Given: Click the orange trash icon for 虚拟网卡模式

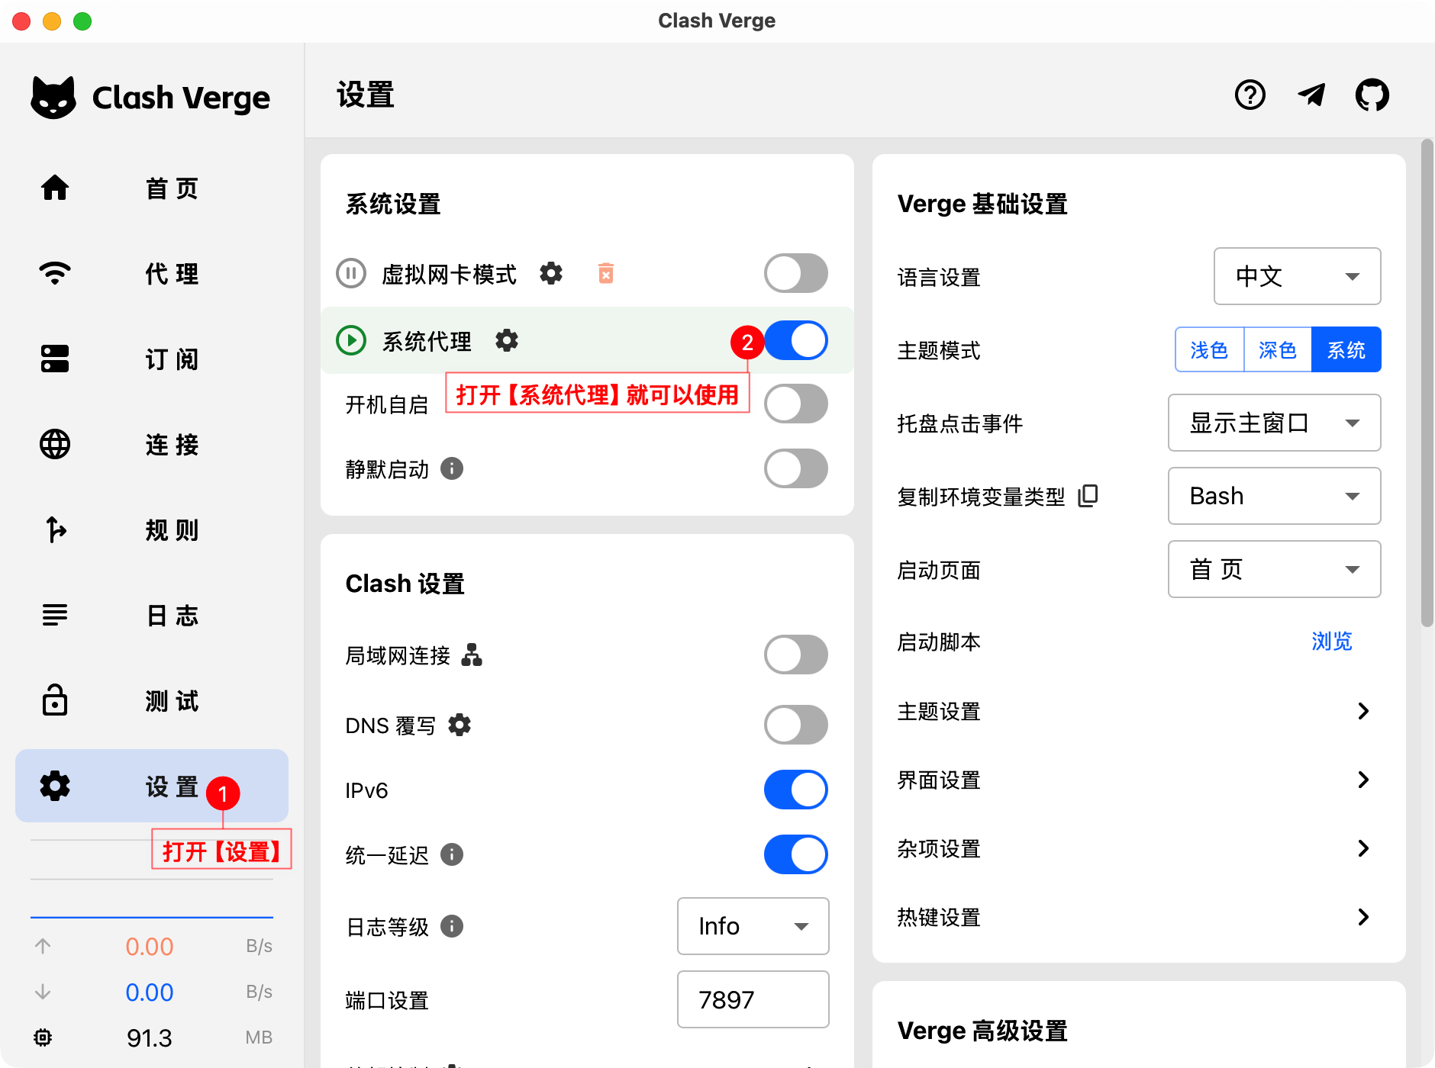Looking at the screenshot, I should [x=606, y=273].
